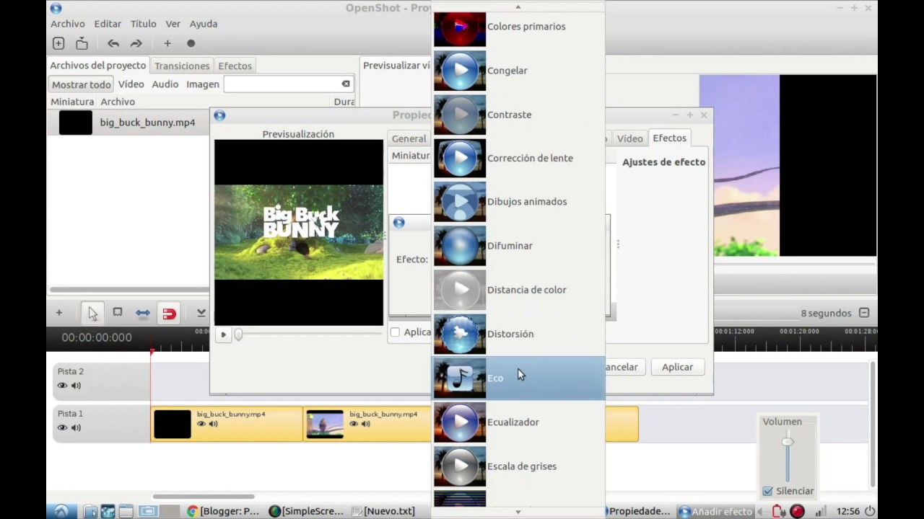
Task: Choose the Escala de grises effect
Action: (518, 466)
